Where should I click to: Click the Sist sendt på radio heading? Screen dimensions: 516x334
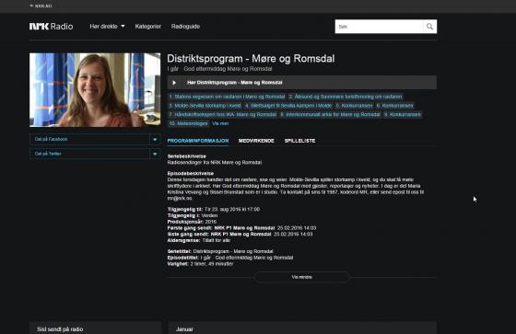[x=60, y=329]
